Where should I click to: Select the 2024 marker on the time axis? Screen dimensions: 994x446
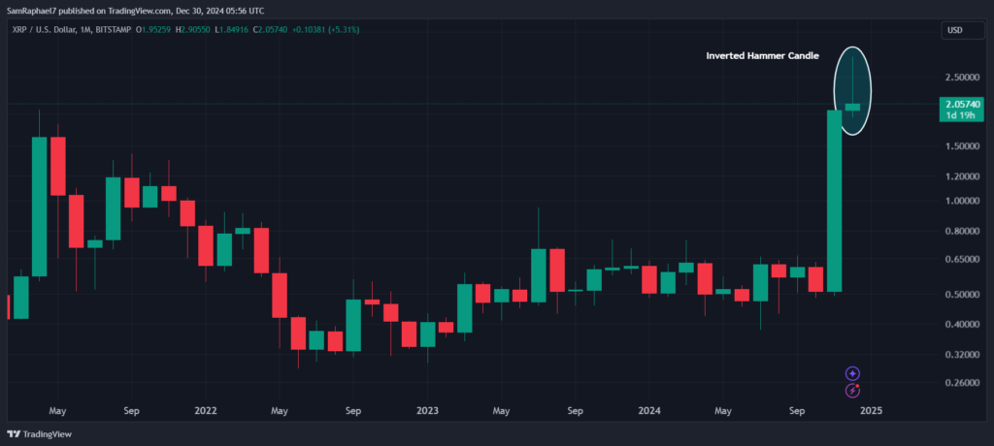point(649,410)
